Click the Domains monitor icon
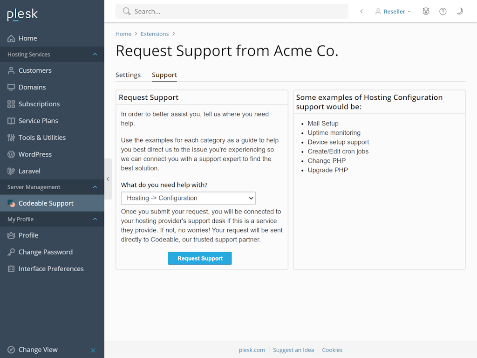 11,87
